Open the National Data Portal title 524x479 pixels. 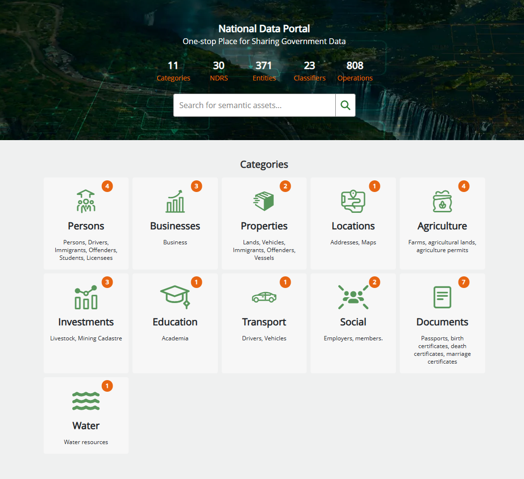[264, 29]
